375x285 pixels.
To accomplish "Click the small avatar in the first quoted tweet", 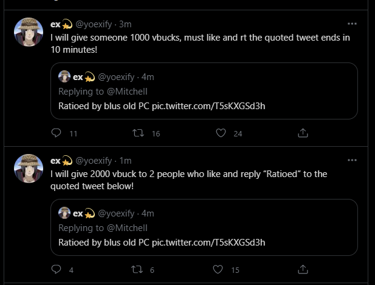I will [64, 77].
